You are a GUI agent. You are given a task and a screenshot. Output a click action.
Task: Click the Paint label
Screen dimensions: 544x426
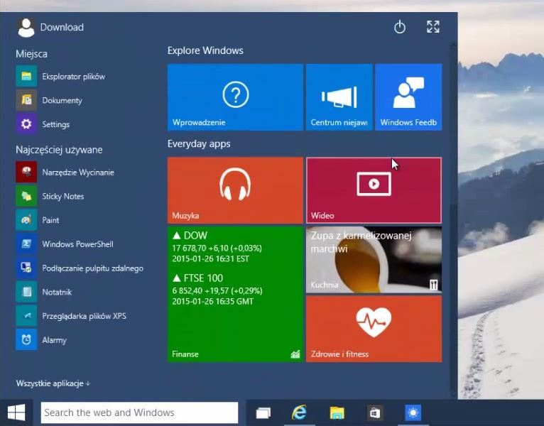[x=50, y=220]
